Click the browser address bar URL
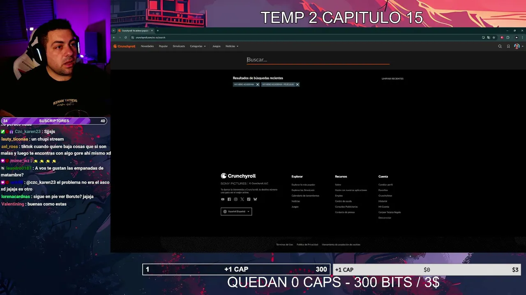 click(x=150, y=37)
